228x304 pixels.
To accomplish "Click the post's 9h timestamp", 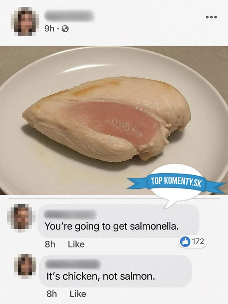I will (x=49, y=29).
